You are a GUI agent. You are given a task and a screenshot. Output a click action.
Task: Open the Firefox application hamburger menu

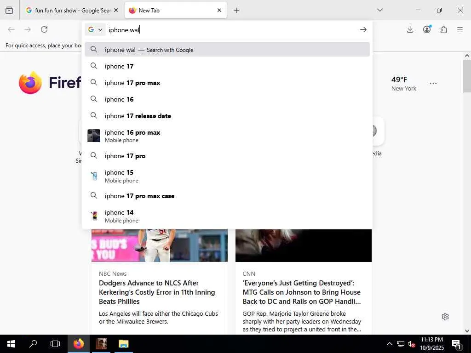click(460, 29)
